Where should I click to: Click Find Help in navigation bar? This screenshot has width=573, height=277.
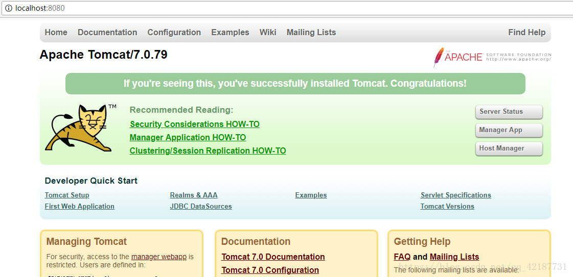[x=526, y=33]
